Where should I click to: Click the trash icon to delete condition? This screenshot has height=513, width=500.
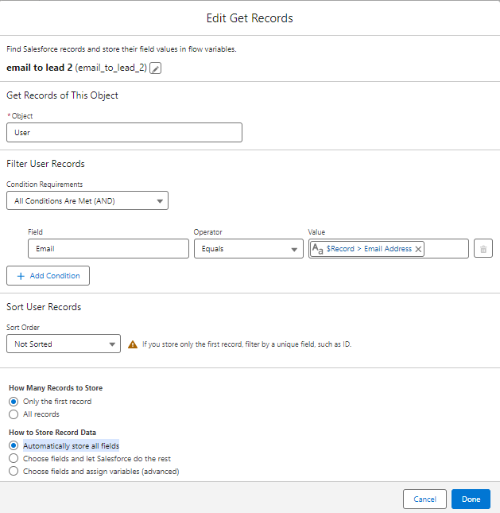click(x=483, y=249)
